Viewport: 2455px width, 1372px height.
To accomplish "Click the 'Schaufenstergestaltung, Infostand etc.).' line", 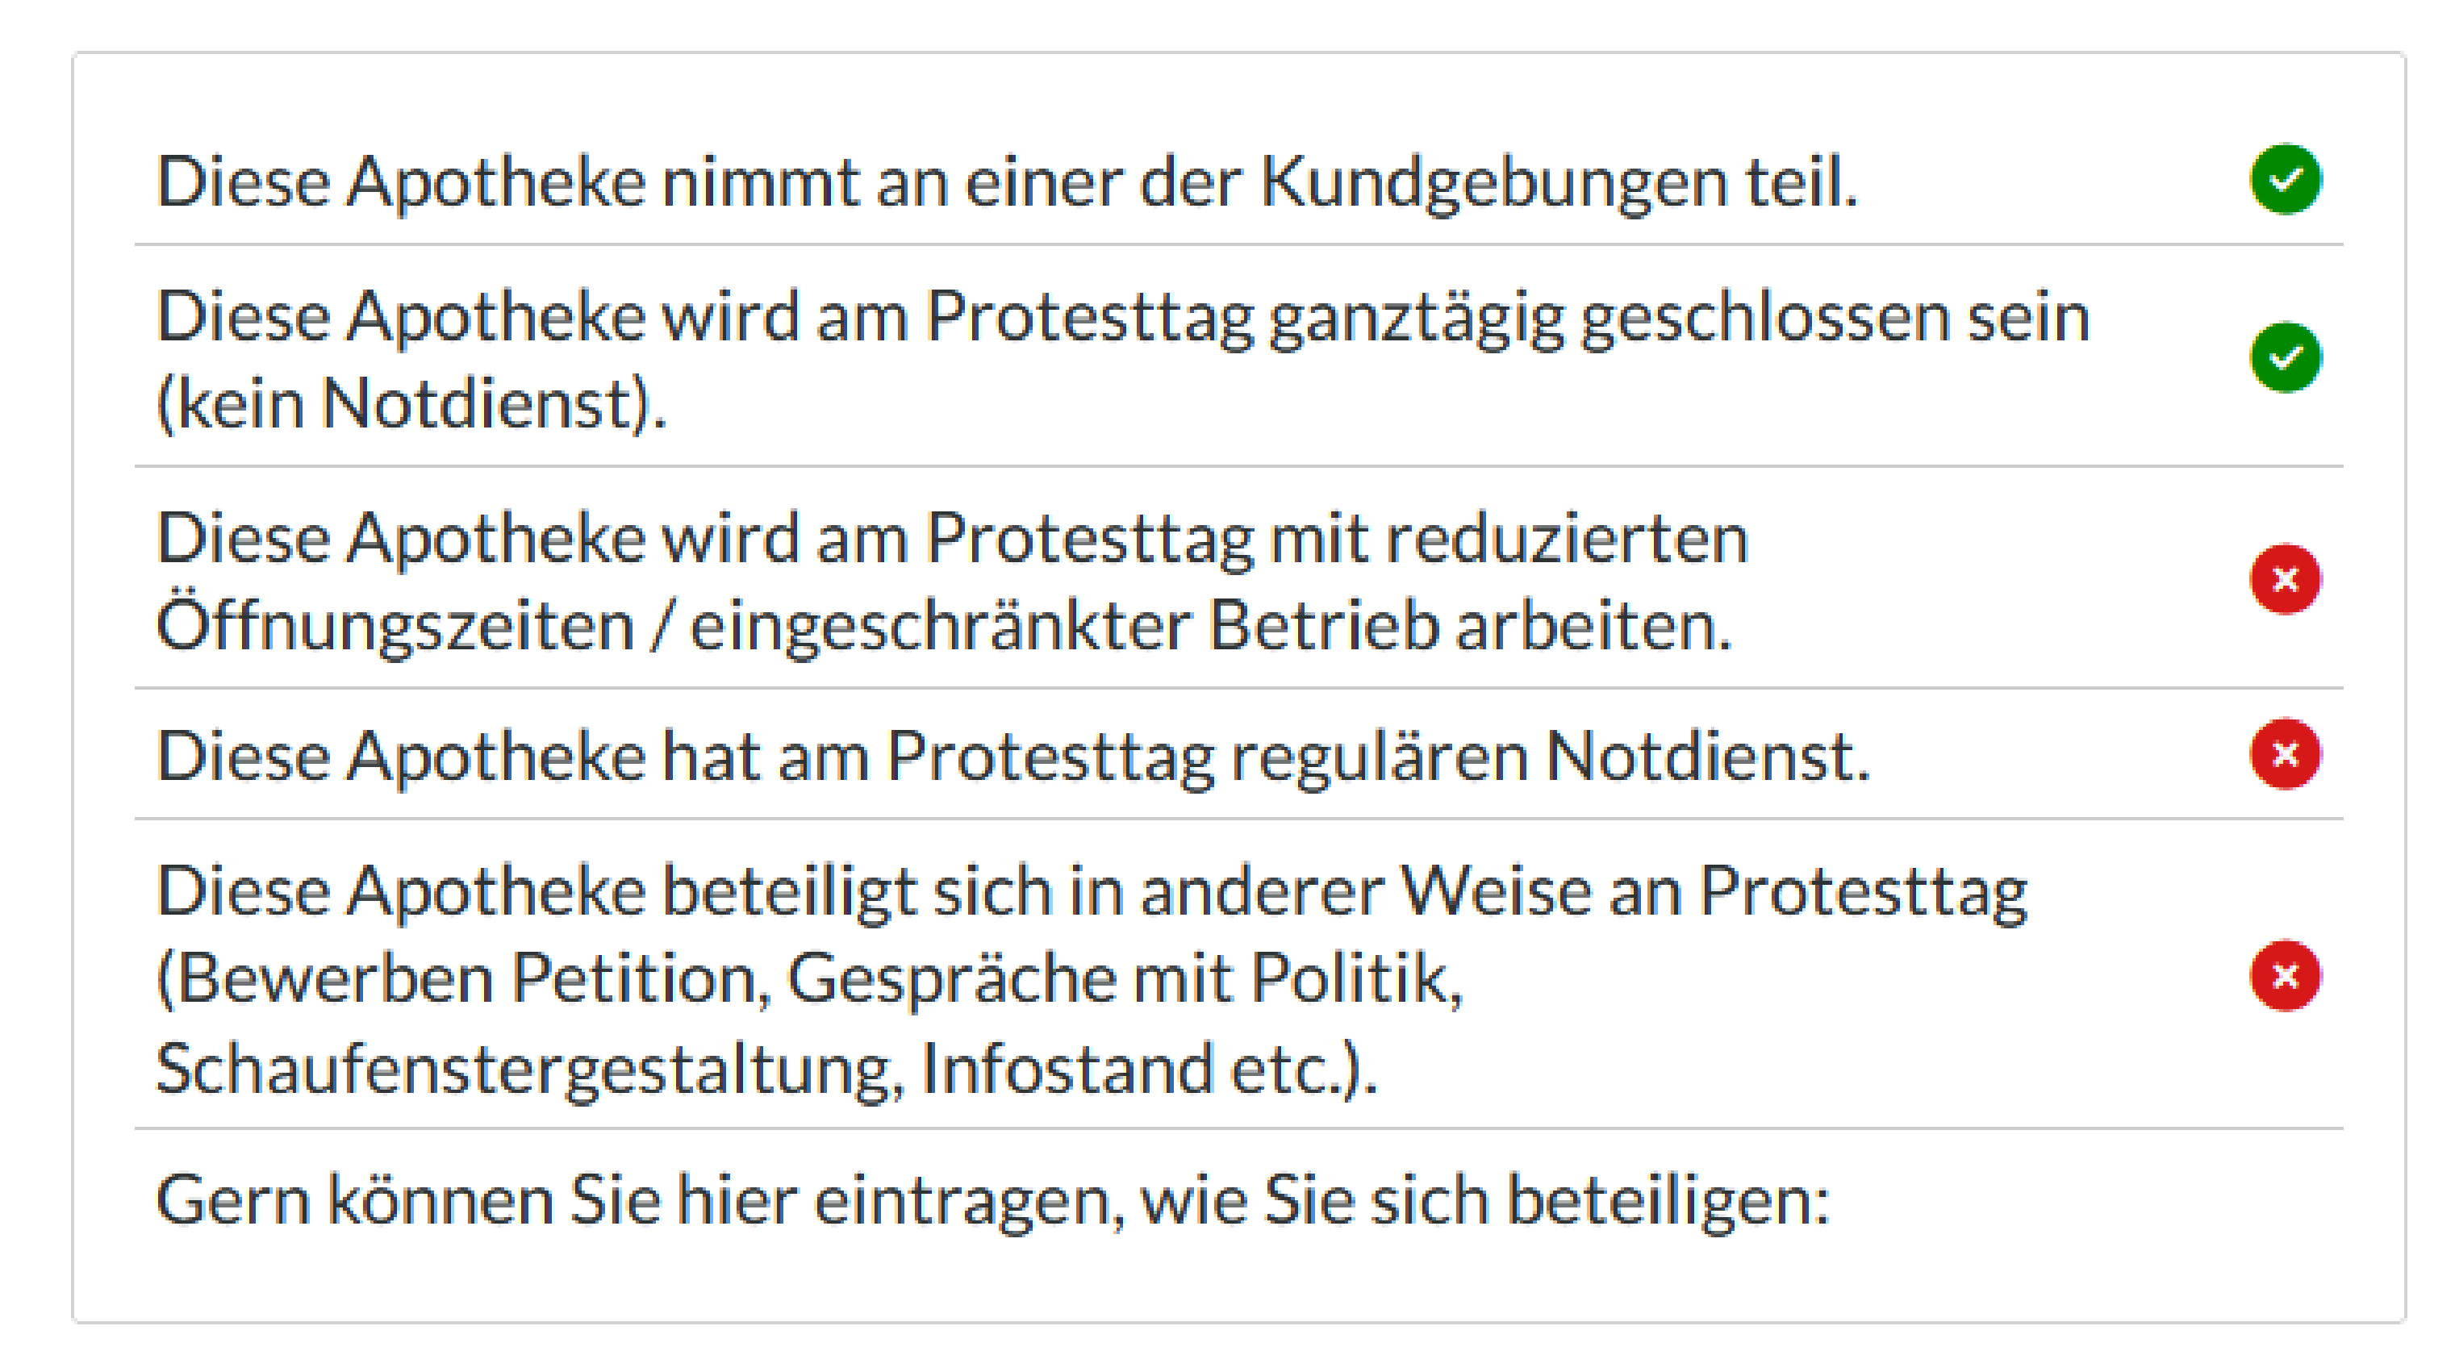I will coord(766,1068).
